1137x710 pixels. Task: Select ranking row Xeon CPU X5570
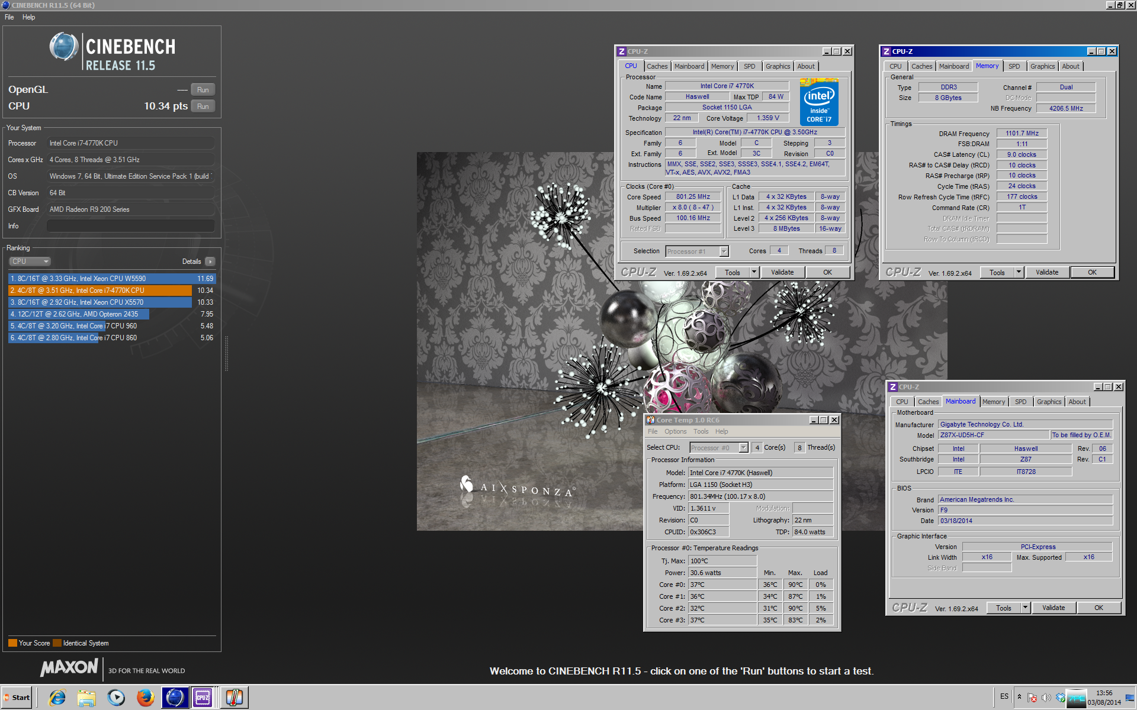coord(112,302)
